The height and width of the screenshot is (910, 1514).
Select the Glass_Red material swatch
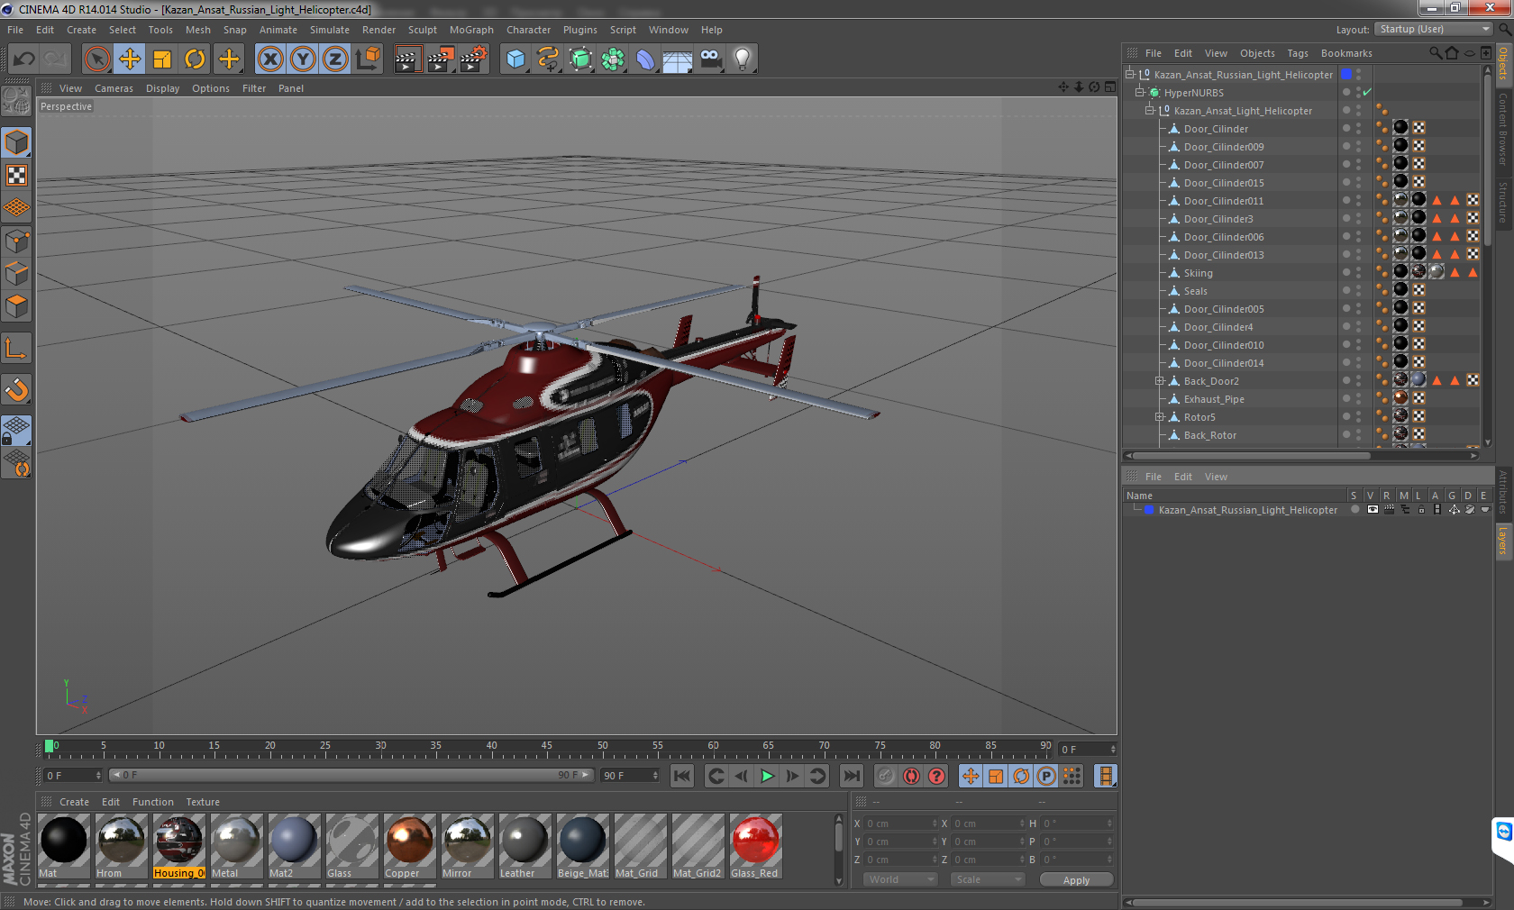pos(755,846)
